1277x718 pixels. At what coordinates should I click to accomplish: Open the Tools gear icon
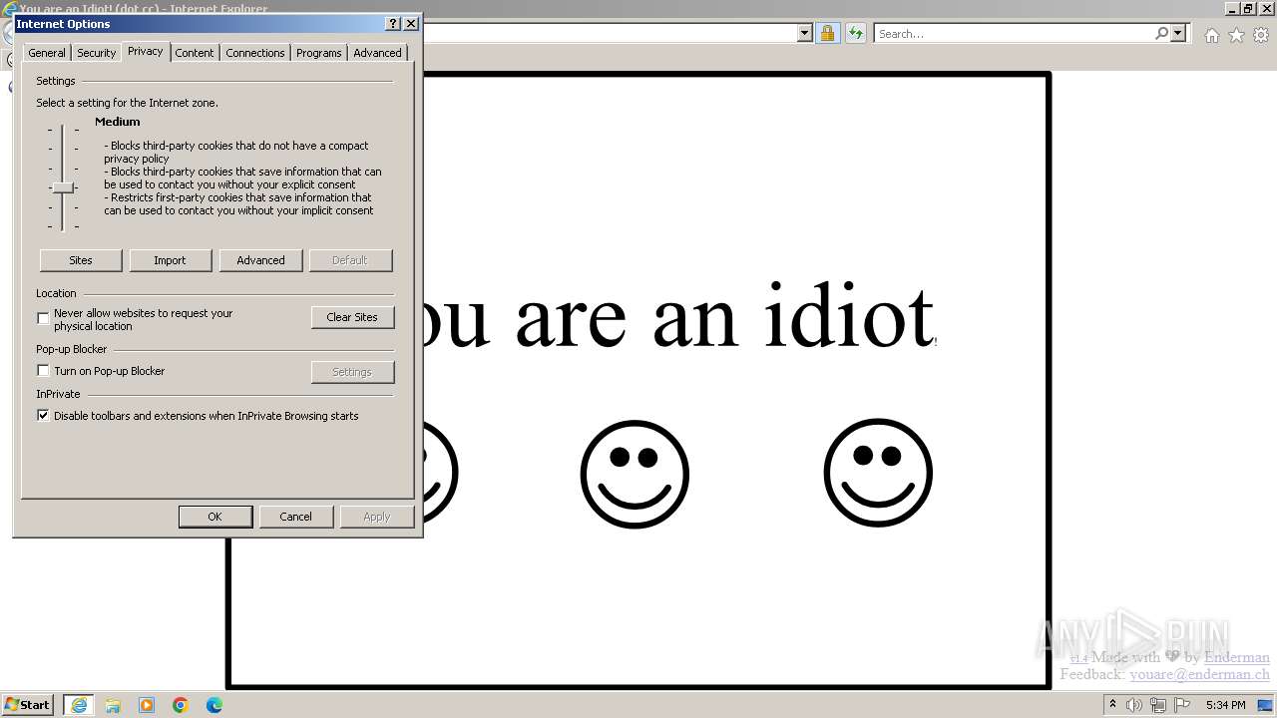pyautogui.click(x=1261, y=35)
